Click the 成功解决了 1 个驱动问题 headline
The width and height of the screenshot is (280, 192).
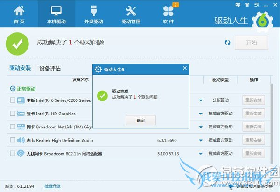70,43
